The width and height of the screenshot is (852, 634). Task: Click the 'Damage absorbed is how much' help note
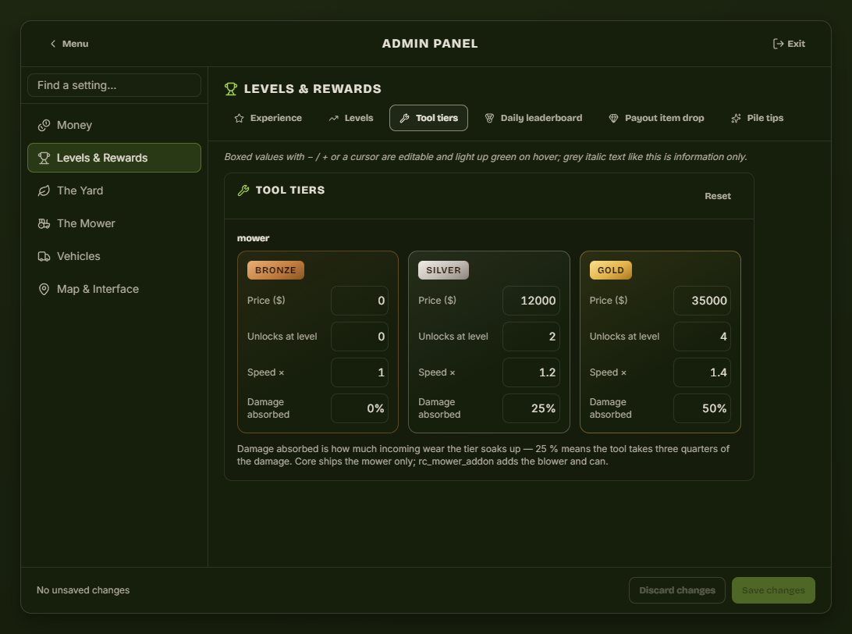(483, 455)
